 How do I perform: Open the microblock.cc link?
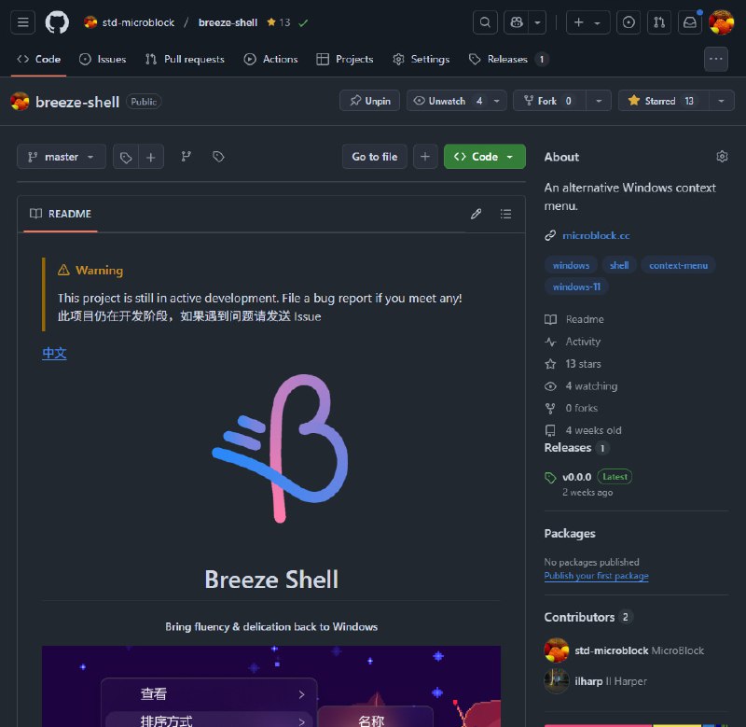click(x=596, y=236)
